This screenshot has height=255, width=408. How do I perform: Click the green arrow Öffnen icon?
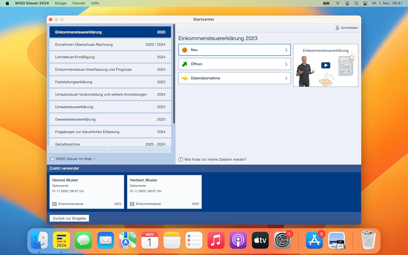(185, 64)
